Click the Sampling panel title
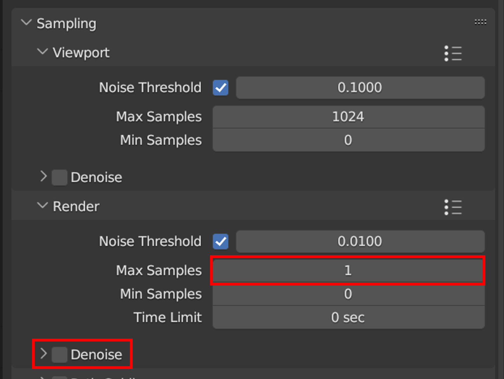The width and height of the screenshot is (504, 379). pos(66,24)
